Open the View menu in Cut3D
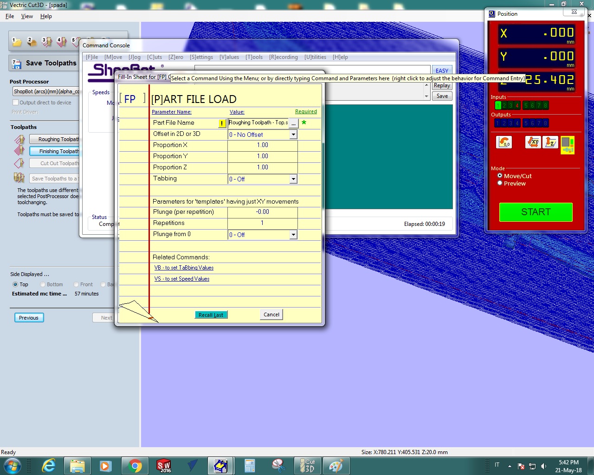 [x=27, y=16]
